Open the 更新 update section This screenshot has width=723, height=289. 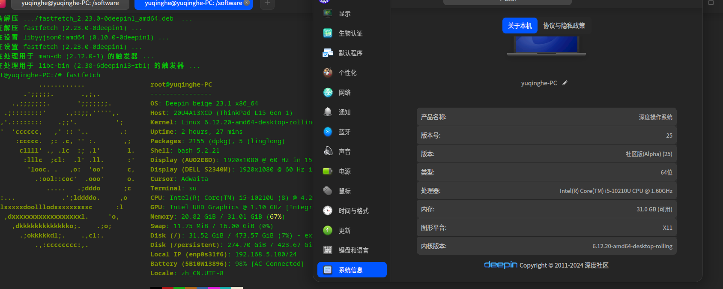tap(352, 231)
